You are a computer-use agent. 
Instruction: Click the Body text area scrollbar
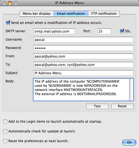pyautogui.click(x=131, y=90)
